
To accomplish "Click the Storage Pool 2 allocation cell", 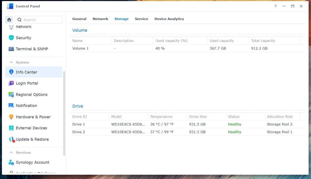I will (x=280, y=124).
